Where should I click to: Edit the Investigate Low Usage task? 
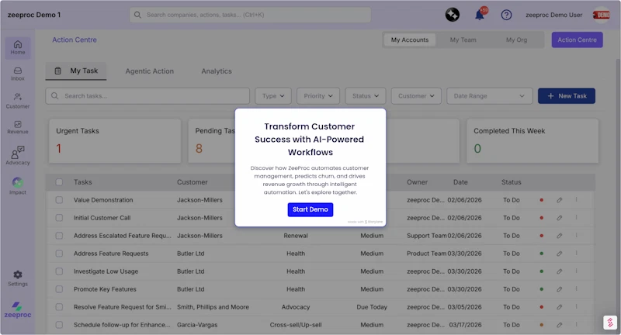[559, 271]
